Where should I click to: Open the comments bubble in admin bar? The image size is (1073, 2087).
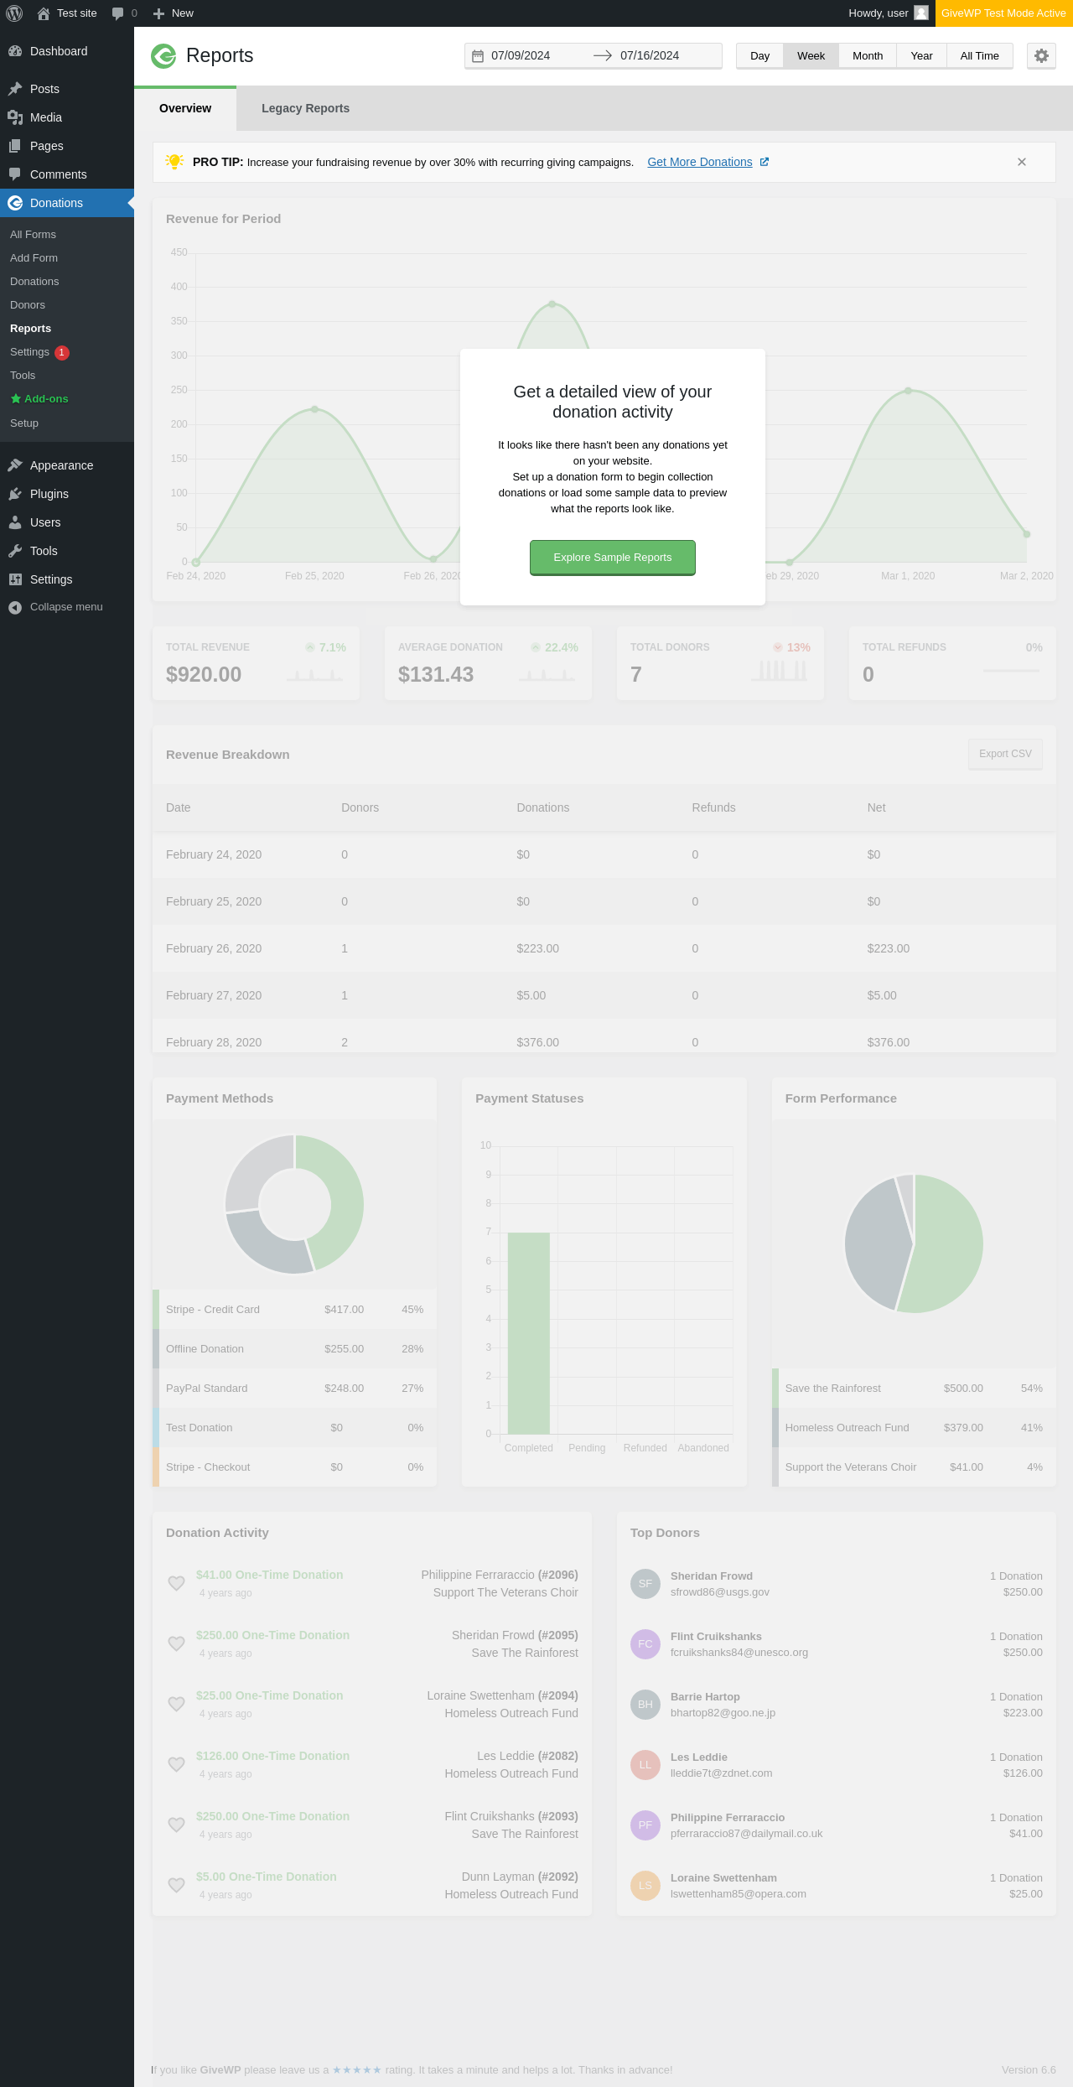pos(124,13)
